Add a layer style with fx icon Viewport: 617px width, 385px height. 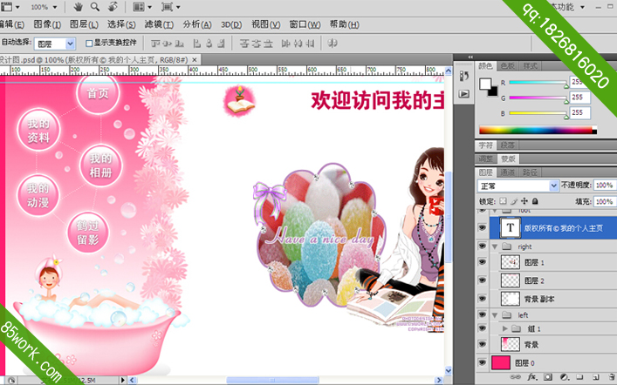(x=532, y=377)
